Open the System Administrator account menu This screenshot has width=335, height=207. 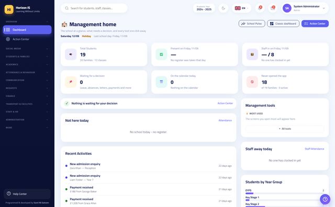pos(305,8)
